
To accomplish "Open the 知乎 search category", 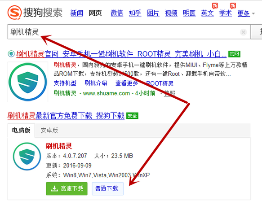I will coord(135,13).
